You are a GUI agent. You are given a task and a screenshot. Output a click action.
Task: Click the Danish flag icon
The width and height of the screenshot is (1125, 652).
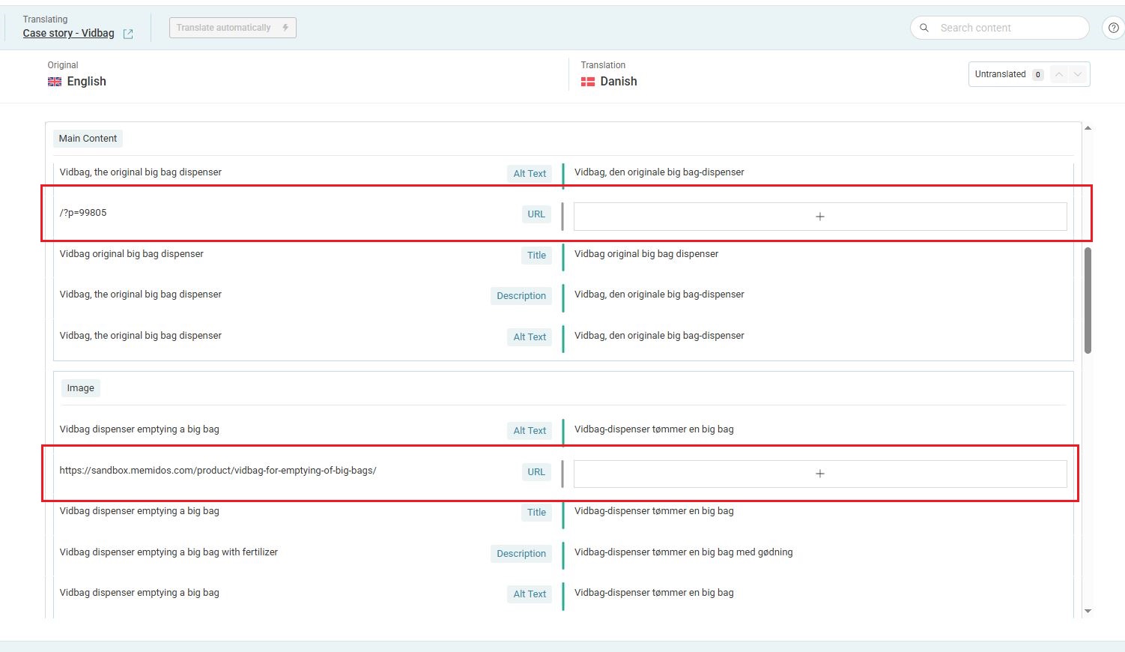coord(588,82)
